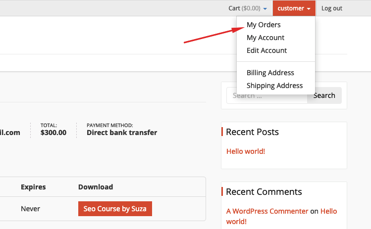Click the Recent Posts heading

click(x=252, y=132)
